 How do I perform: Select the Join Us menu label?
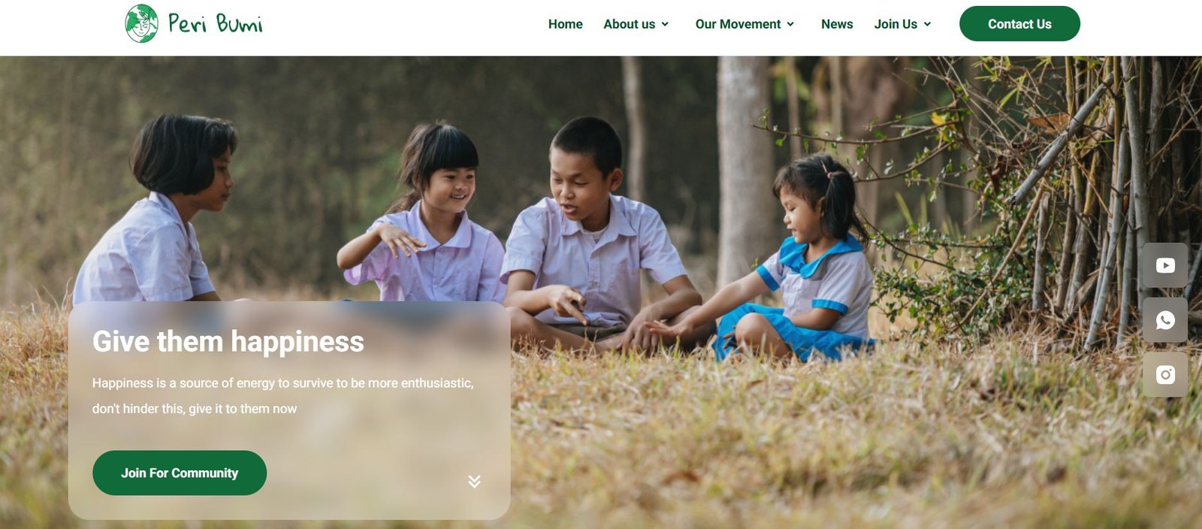(895, 24)
